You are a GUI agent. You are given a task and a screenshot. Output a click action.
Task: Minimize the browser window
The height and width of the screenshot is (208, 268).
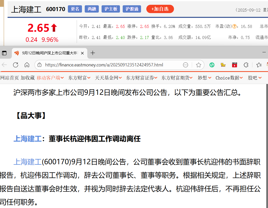264,52
